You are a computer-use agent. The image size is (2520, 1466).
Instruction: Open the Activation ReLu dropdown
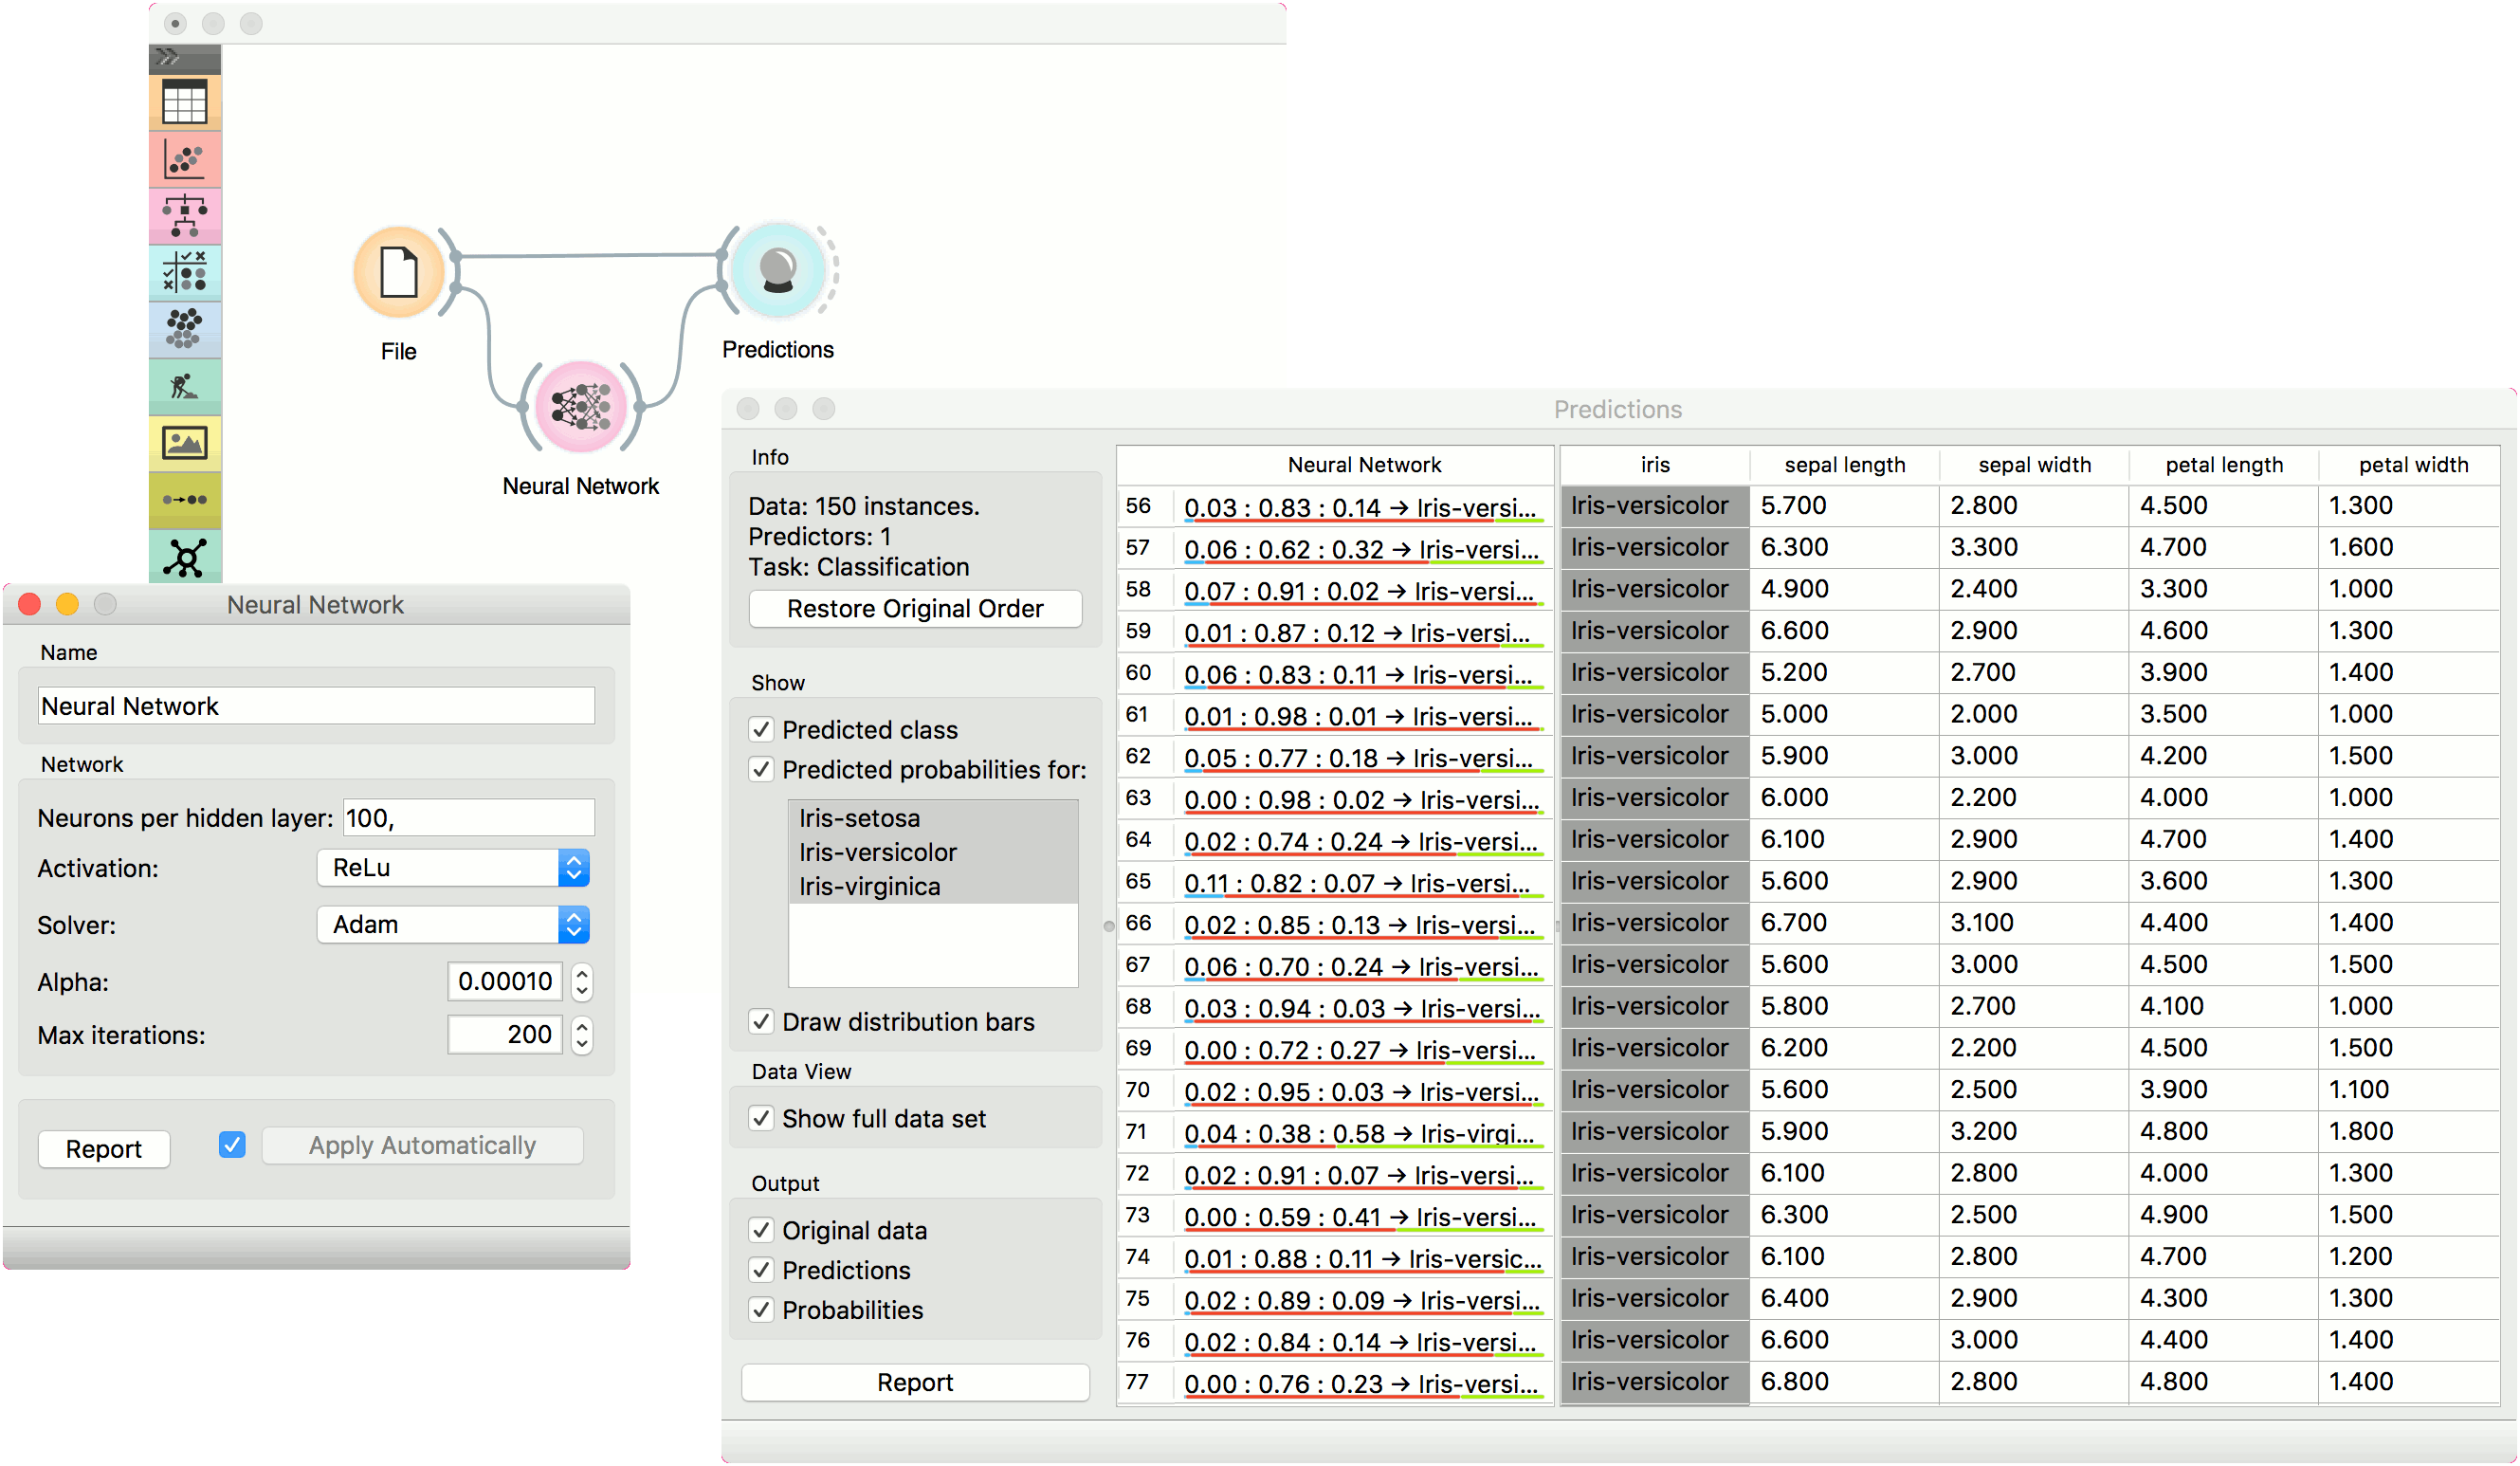(453, 868)
